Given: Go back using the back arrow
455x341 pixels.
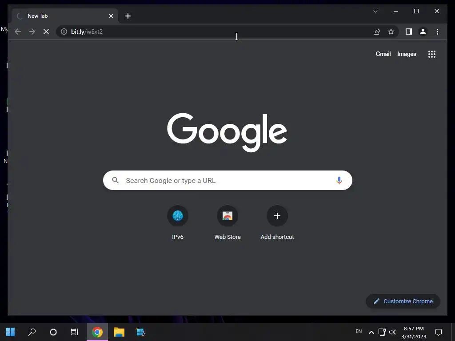Looking at the screenshot, I should point(18,32).
